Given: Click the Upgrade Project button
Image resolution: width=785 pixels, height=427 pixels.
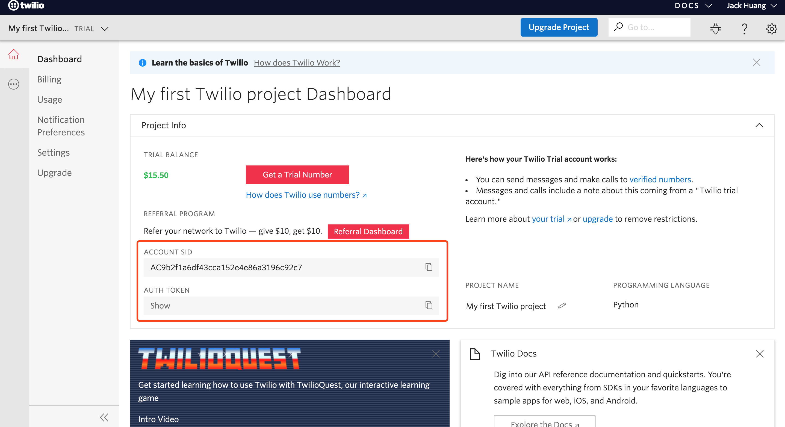Looking at the screenshot, I should [x=559, y=27].
